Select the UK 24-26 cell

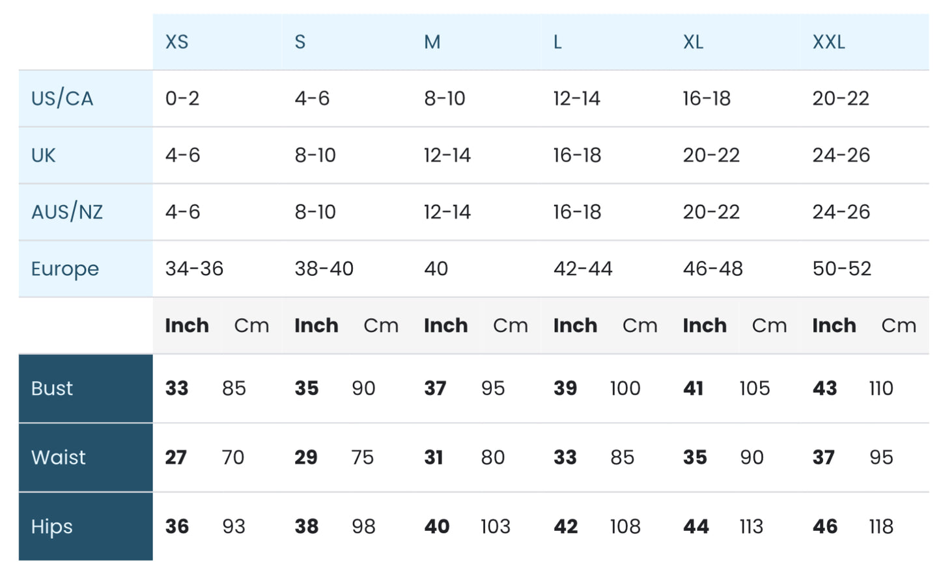(841, 155)
